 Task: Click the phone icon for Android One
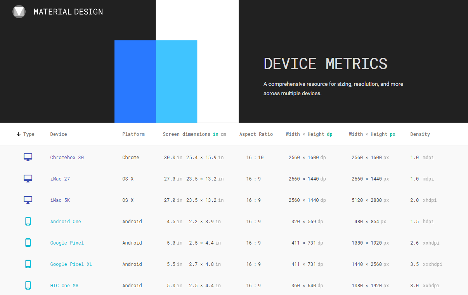[x=28, y=221]
